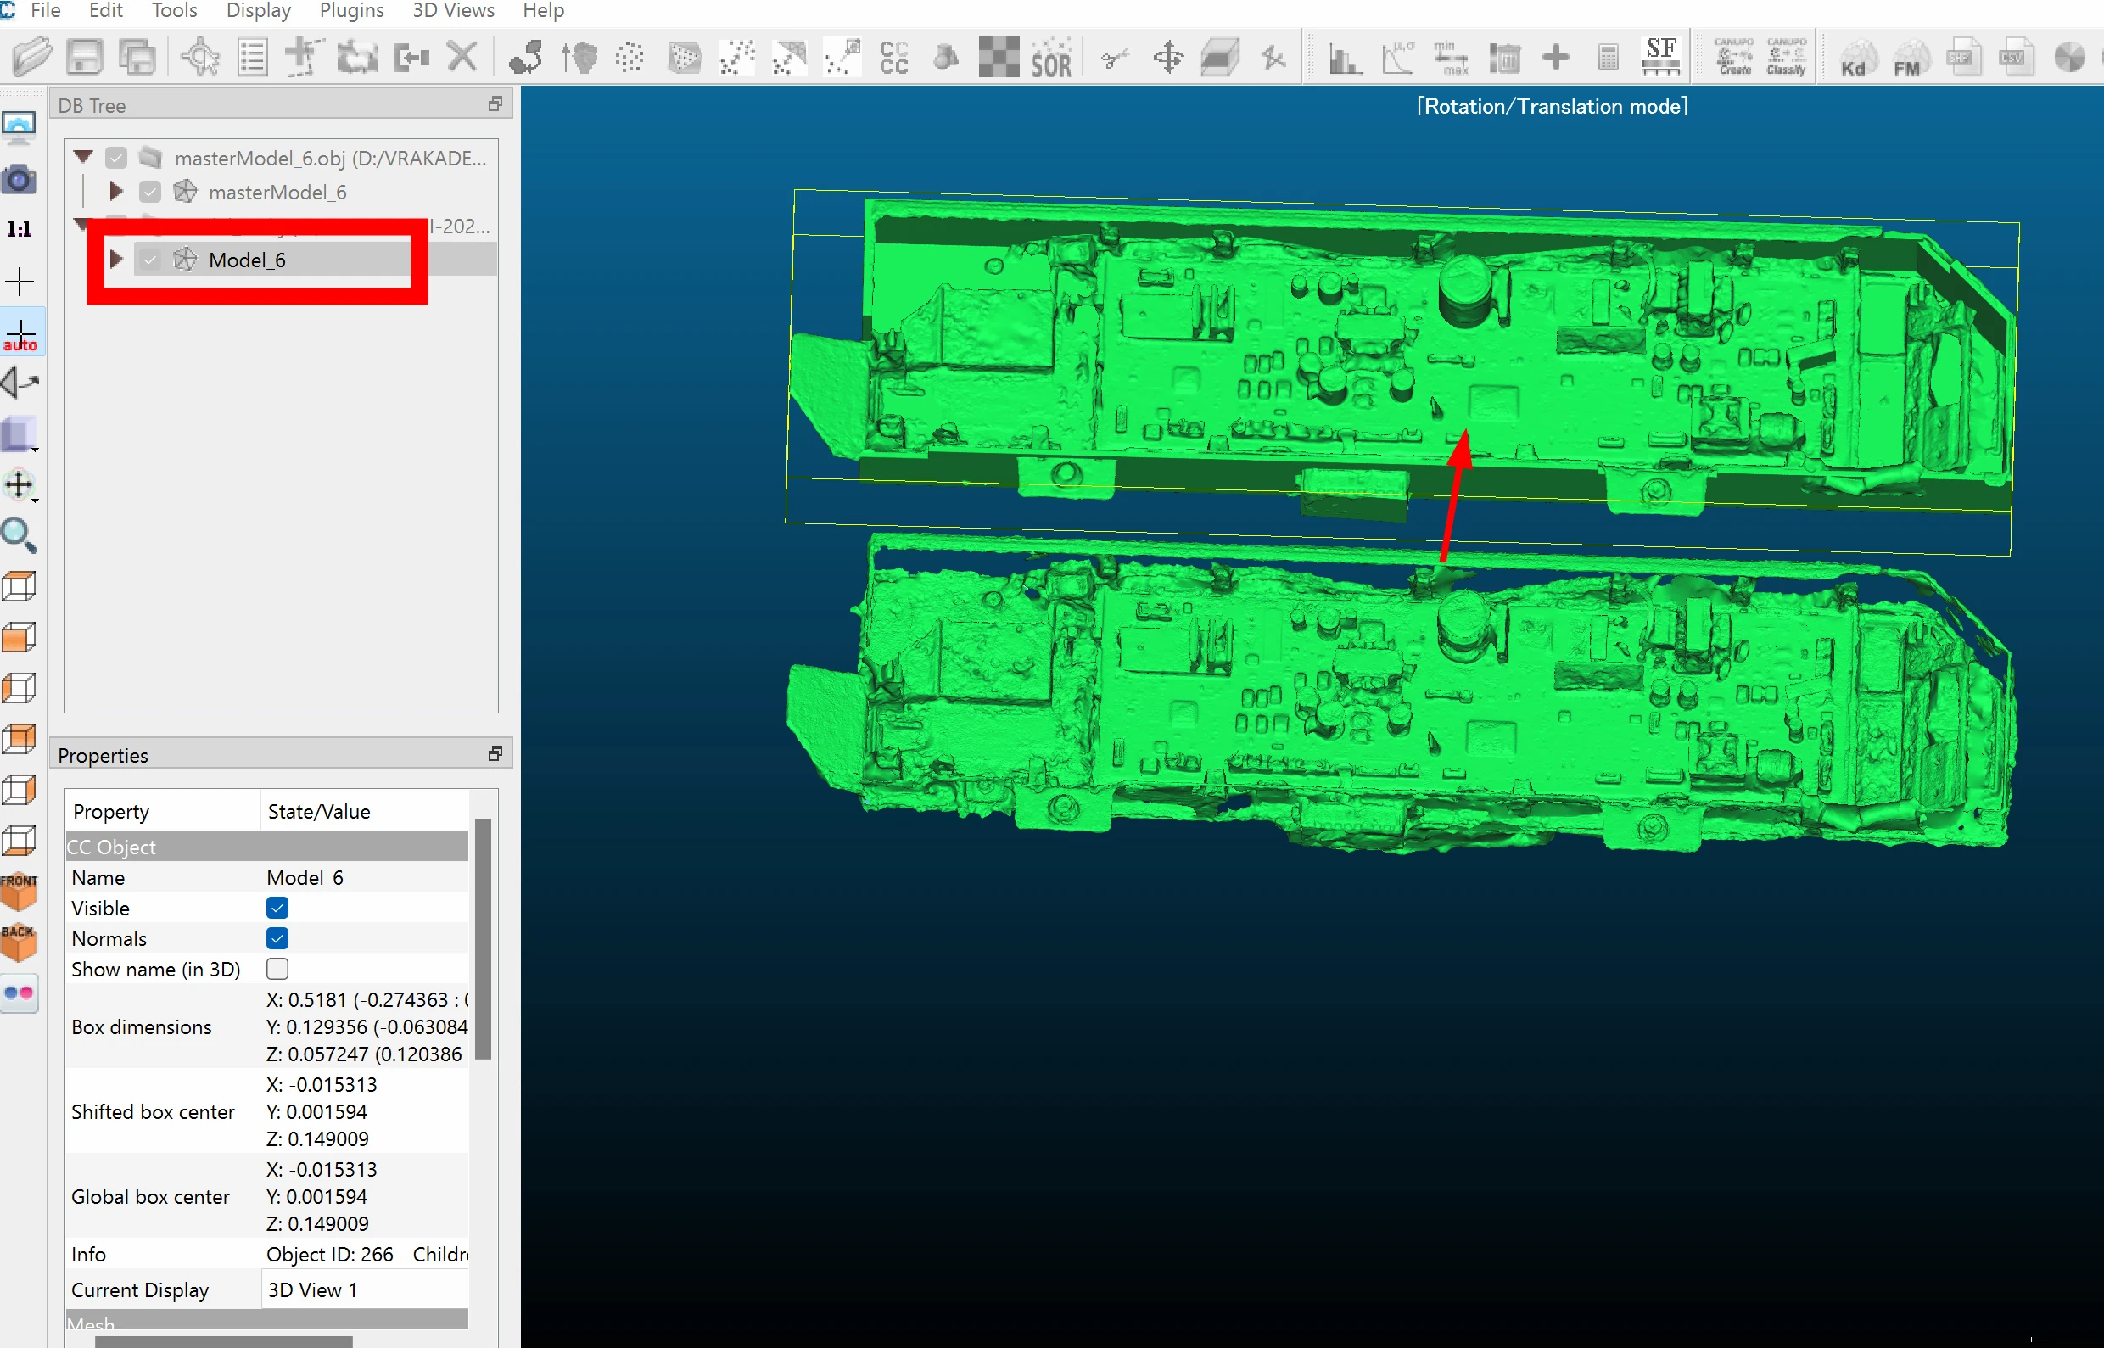Collapse the masterModel_6.obj file group
2104x1348 pixels.
(x=83, y=158)
